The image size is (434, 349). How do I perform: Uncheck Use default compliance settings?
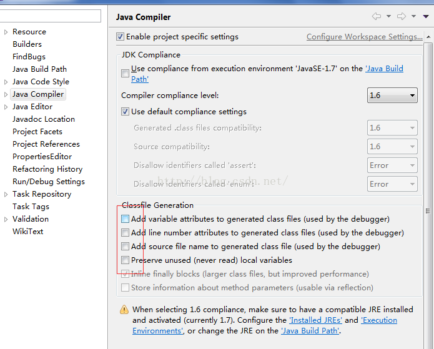pyautogui.click(x=125, y=112)
